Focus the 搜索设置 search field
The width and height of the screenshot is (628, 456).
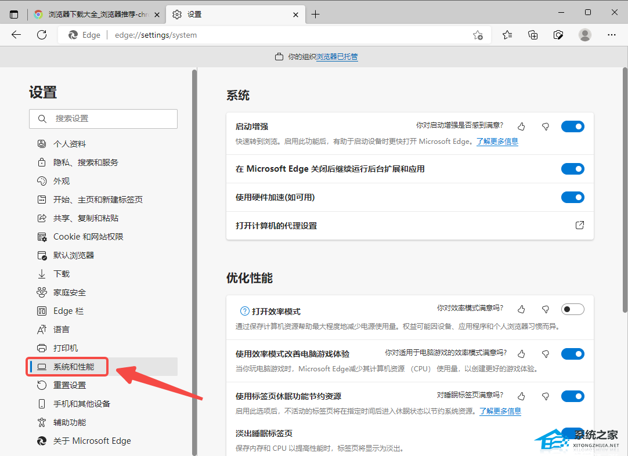click(x=103, y=119)
